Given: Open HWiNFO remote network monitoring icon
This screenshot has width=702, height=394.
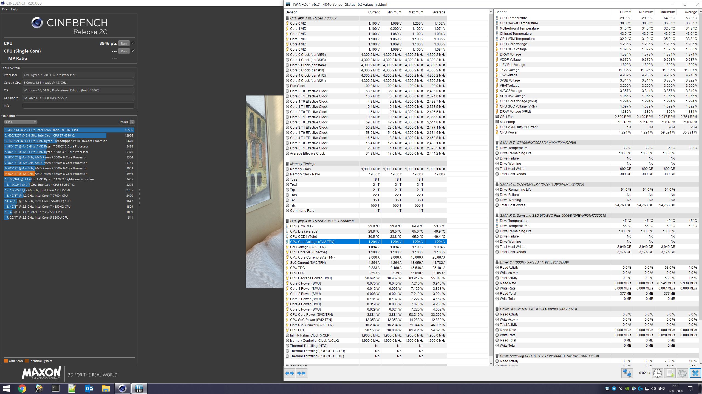Looking at the screenshot, I should pos(627,373).
